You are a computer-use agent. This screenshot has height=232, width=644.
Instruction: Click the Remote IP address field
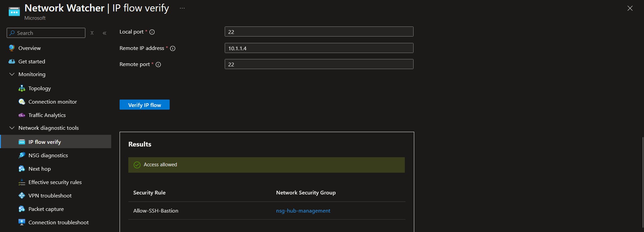coord(319,48)
